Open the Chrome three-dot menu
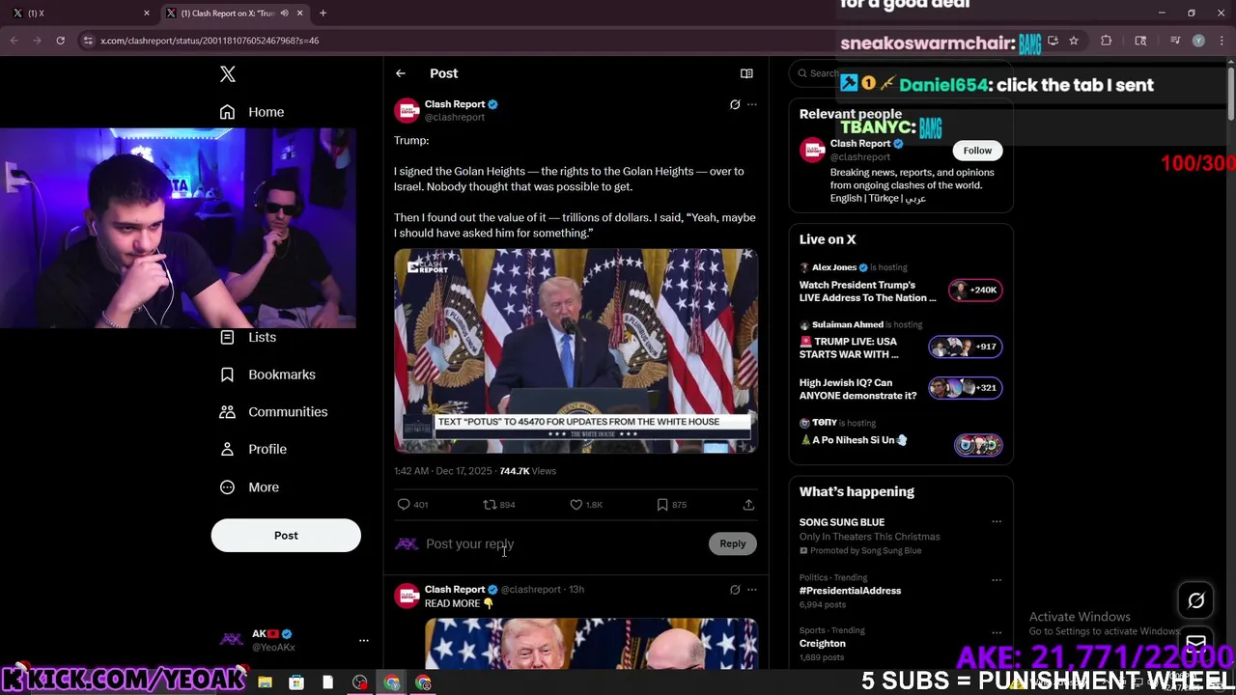The height and width of the screenshot is (695, 1236). tap(1222, 41)
